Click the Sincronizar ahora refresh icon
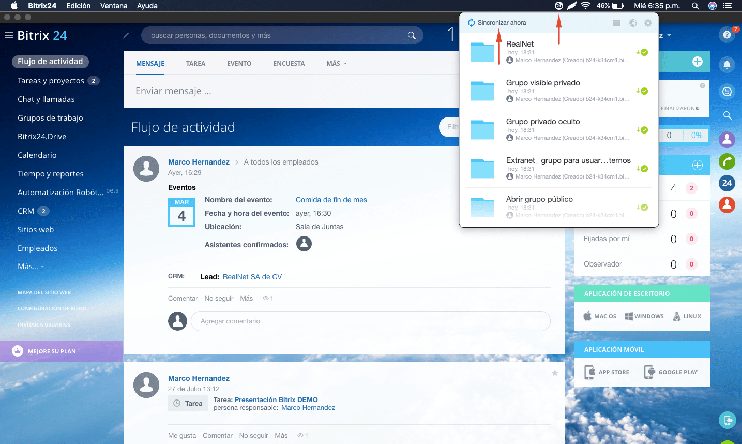The width and height of the screenshot is (742, 444). (471, 23)
